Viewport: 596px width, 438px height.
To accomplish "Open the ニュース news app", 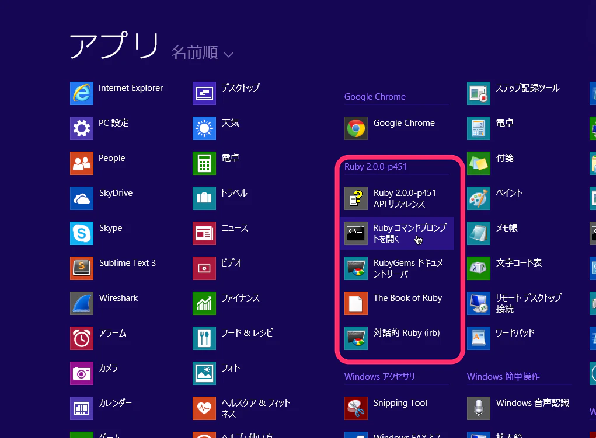I will coord(221,233).
